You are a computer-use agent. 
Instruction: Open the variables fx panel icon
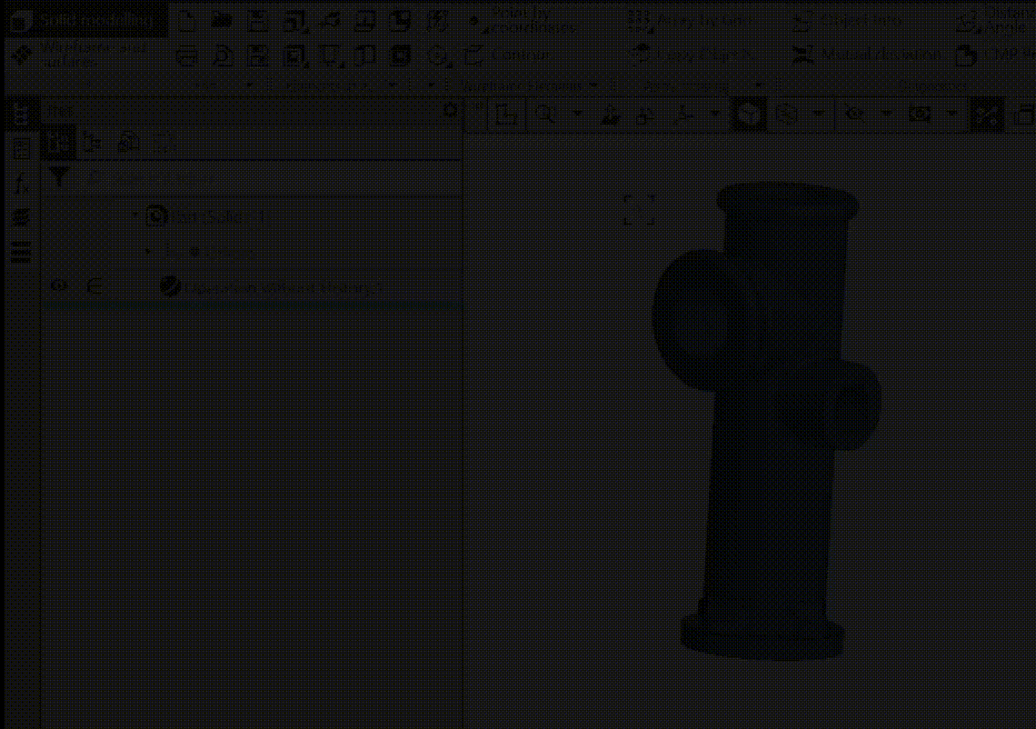pyautogui.click(x=21, y=183)
